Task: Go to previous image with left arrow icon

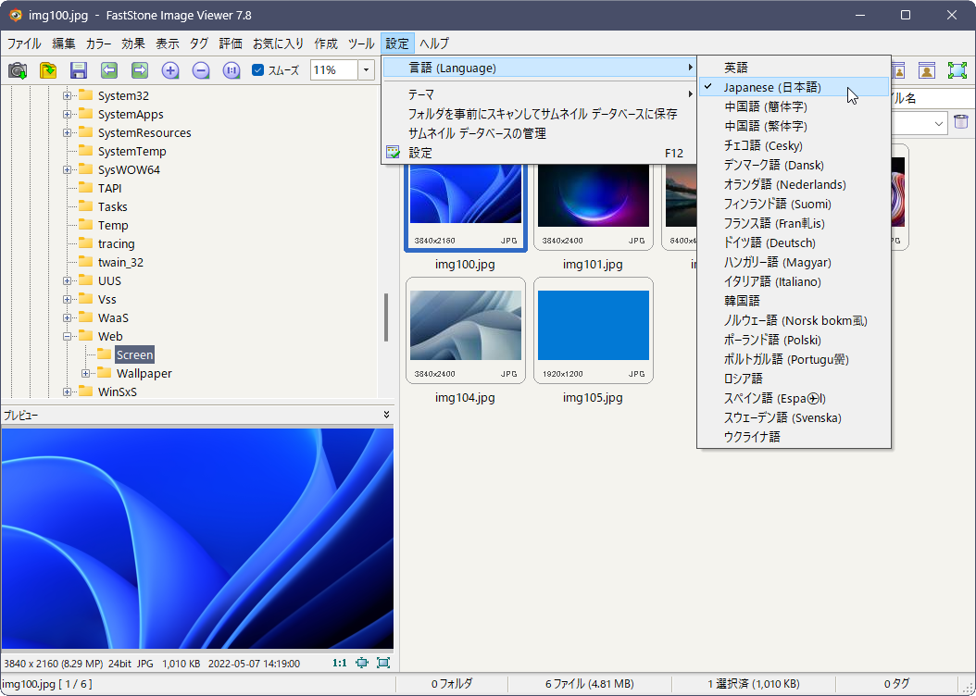Action: click(109, 70)
